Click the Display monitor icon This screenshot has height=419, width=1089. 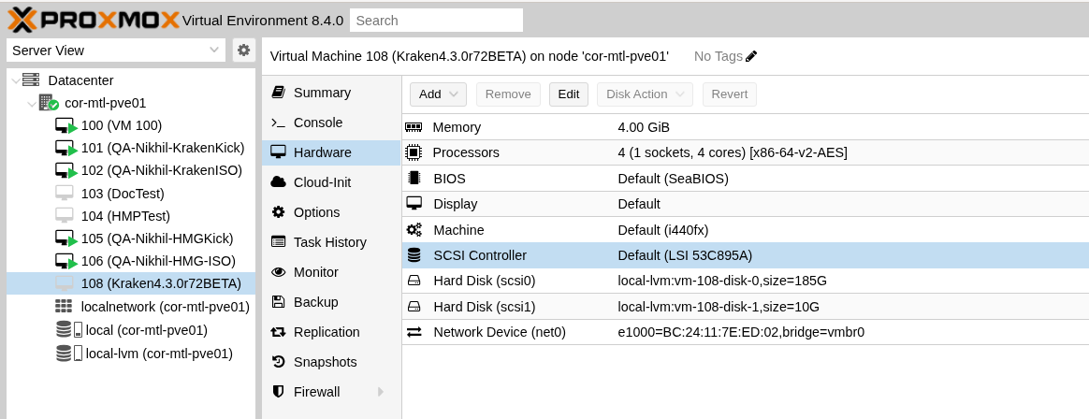pyautogui.click(x=414, y=204)
